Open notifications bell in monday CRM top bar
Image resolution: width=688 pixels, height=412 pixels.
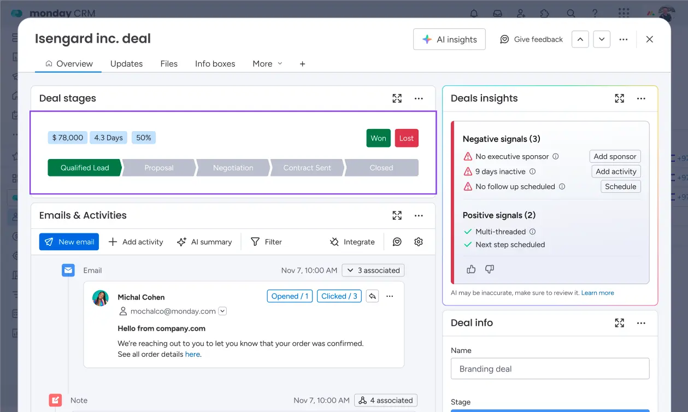pyautogui.click(x=474, y=13)
